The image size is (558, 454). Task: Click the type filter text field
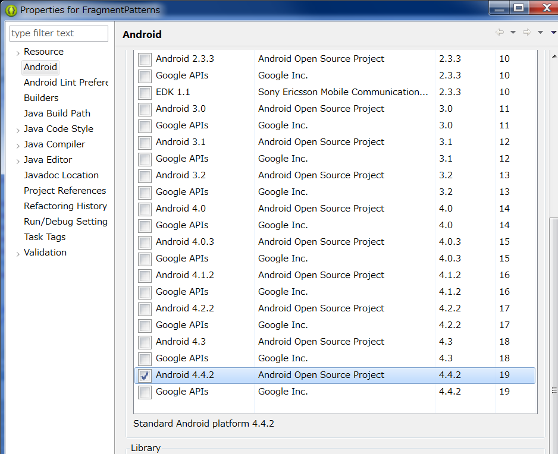coord(58,33)
